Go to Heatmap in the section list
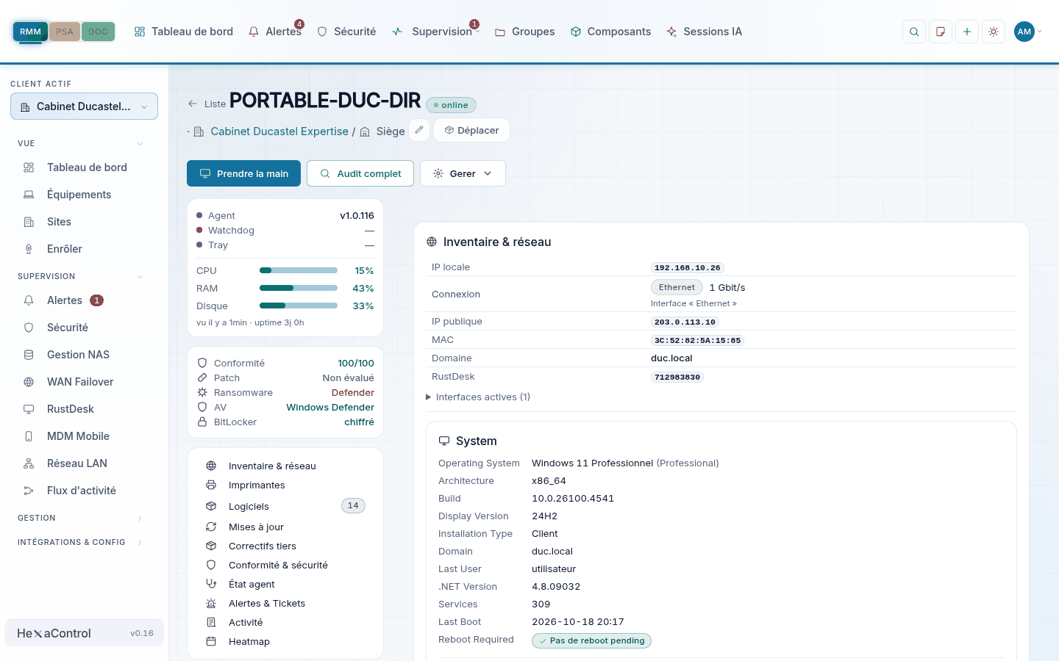Screen dimensions: 1059x661 point(285,641)
